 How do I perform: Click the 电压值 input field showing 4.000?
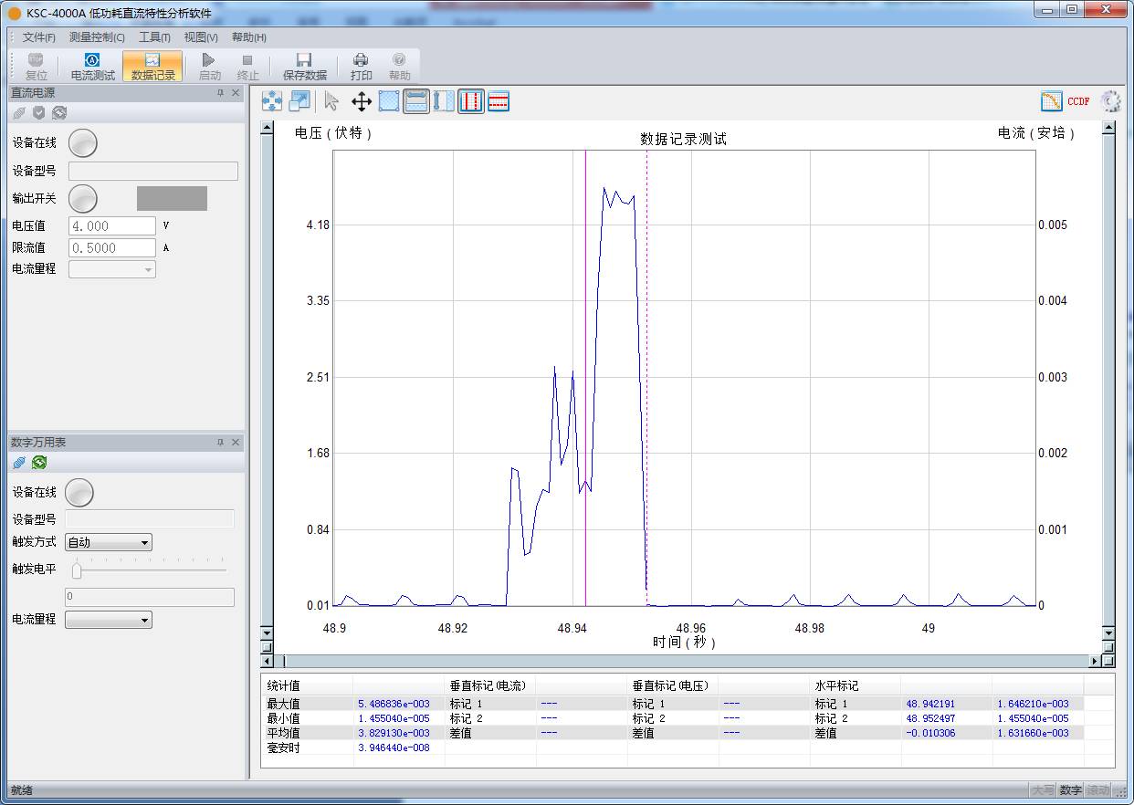tap(112, 225)
